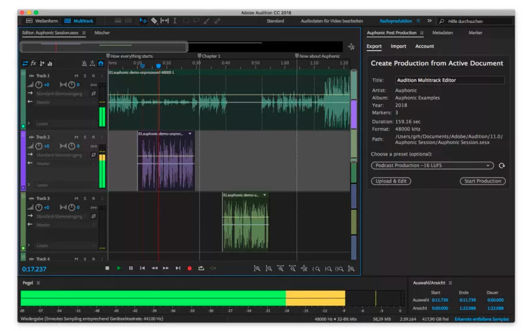
Task: Show track sends controls icon
Action: [42, 63]
